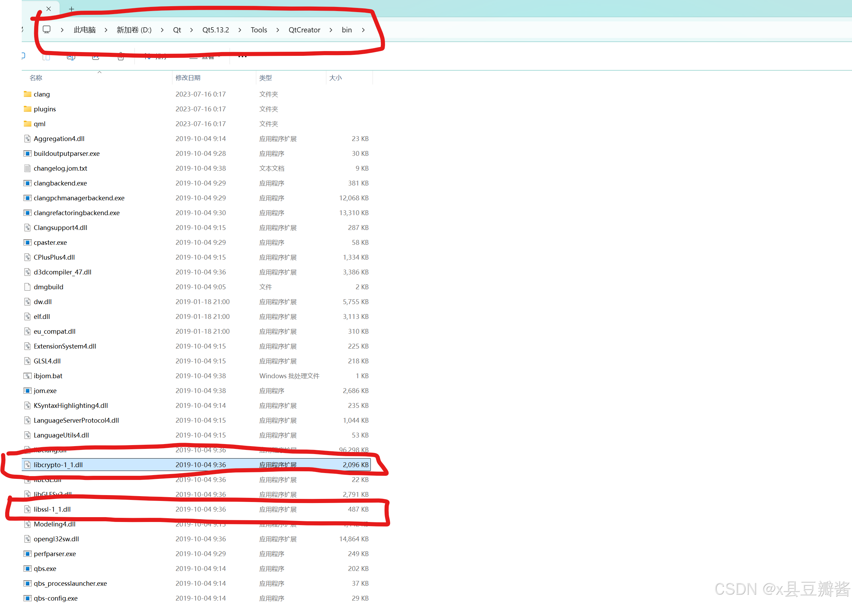
Task: Navigate to 新加卷 (D:) in breadcrumb
Action: pyautogui.click(x=134, y=30)
